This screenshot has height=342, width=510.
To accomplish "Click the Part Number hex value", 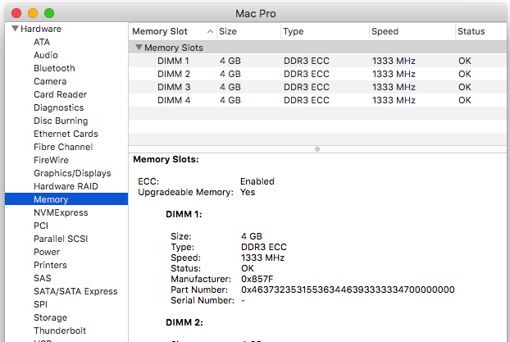I will (x=348, y=290).
